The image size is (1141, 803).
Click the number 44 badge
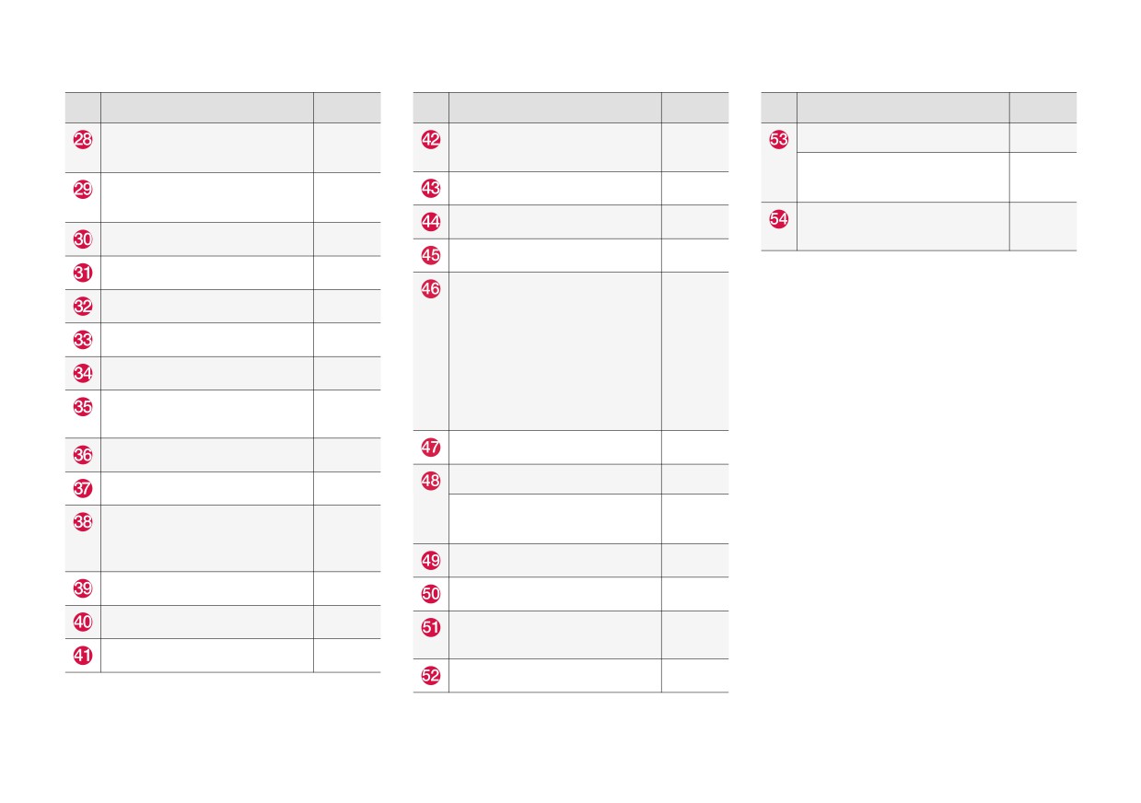click(431, 222)
